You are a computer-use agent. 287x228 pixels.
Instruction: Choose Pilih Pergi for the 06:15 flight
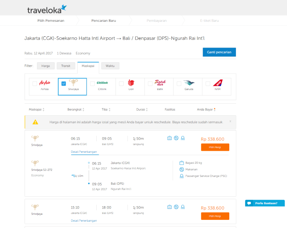(215, 147)
